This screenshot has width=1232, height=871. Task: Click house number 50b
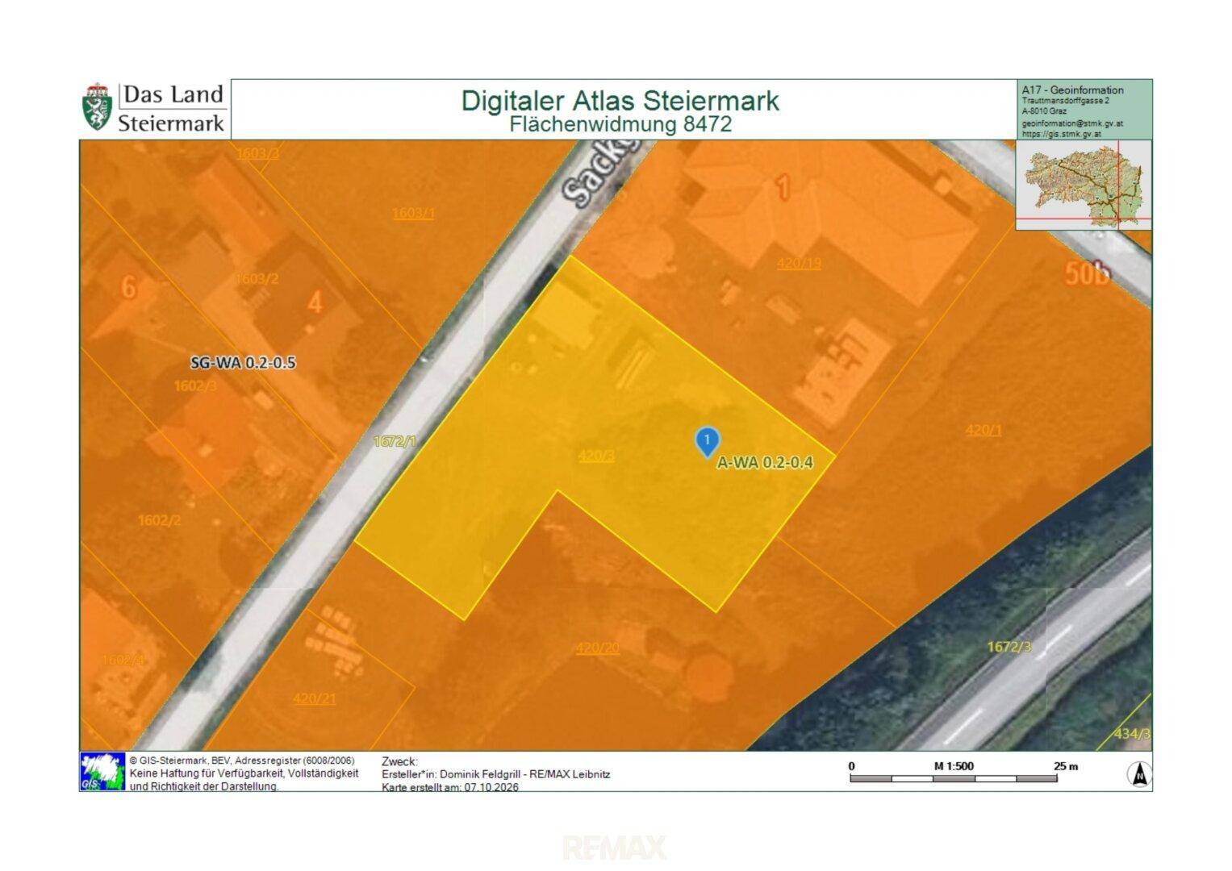coord(1087,273)
